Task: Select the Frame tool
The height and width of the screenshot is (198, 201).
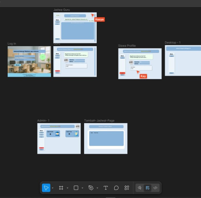Action: (x=61, y=188)
